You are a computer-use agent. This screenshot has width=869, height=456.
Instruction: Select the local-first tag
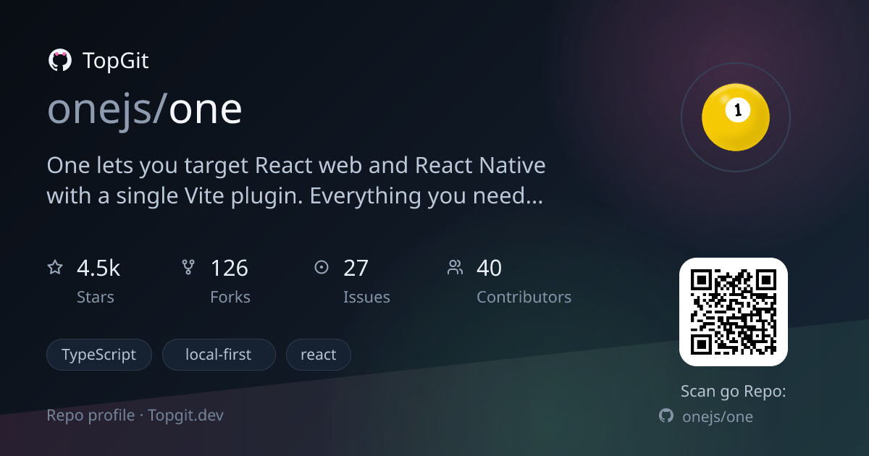219,355
